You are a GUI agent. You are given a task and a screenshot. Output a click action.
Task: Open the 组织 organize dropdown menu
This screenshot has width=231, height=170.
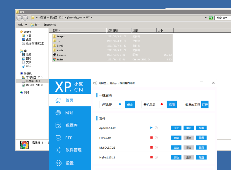pyautogui.click(x=23, y=25)
